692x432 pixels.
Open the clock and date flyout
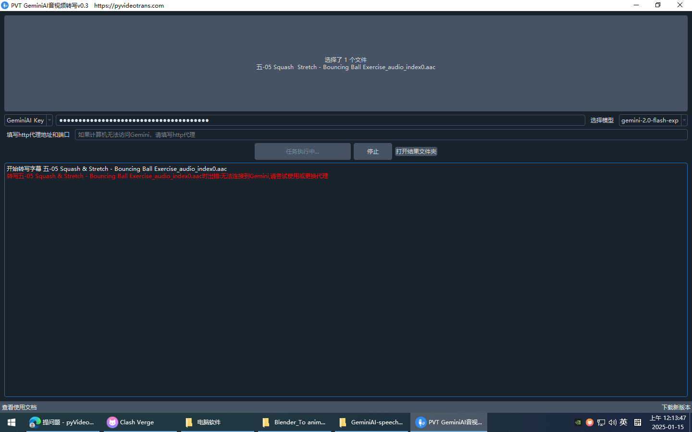668,422
